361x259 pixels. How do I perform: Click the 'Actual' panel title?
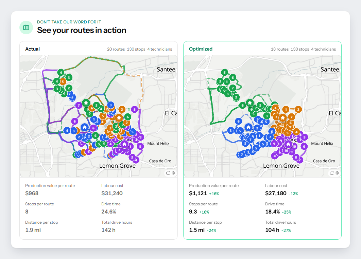[32, 49]
